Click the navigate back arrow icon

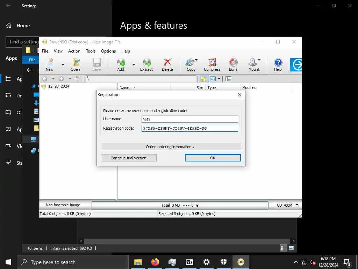tap(45, 79)
